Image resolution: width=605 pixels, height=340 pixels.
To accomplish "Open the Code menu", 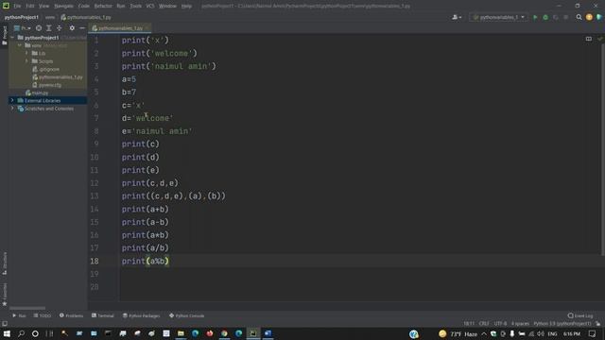I will click(84, 6).
